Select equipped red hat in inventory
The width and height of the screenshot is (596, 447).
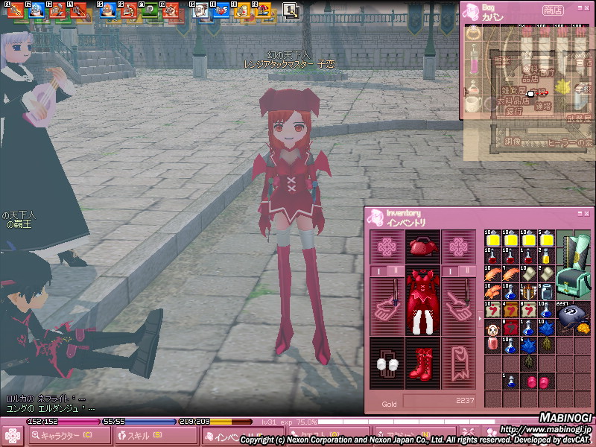pyautogui.click(x=422, y=247)
